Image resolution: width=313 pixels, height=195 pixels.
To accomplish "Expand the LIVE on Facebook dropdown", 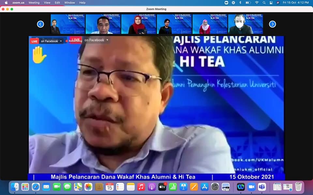I will 61,41.
